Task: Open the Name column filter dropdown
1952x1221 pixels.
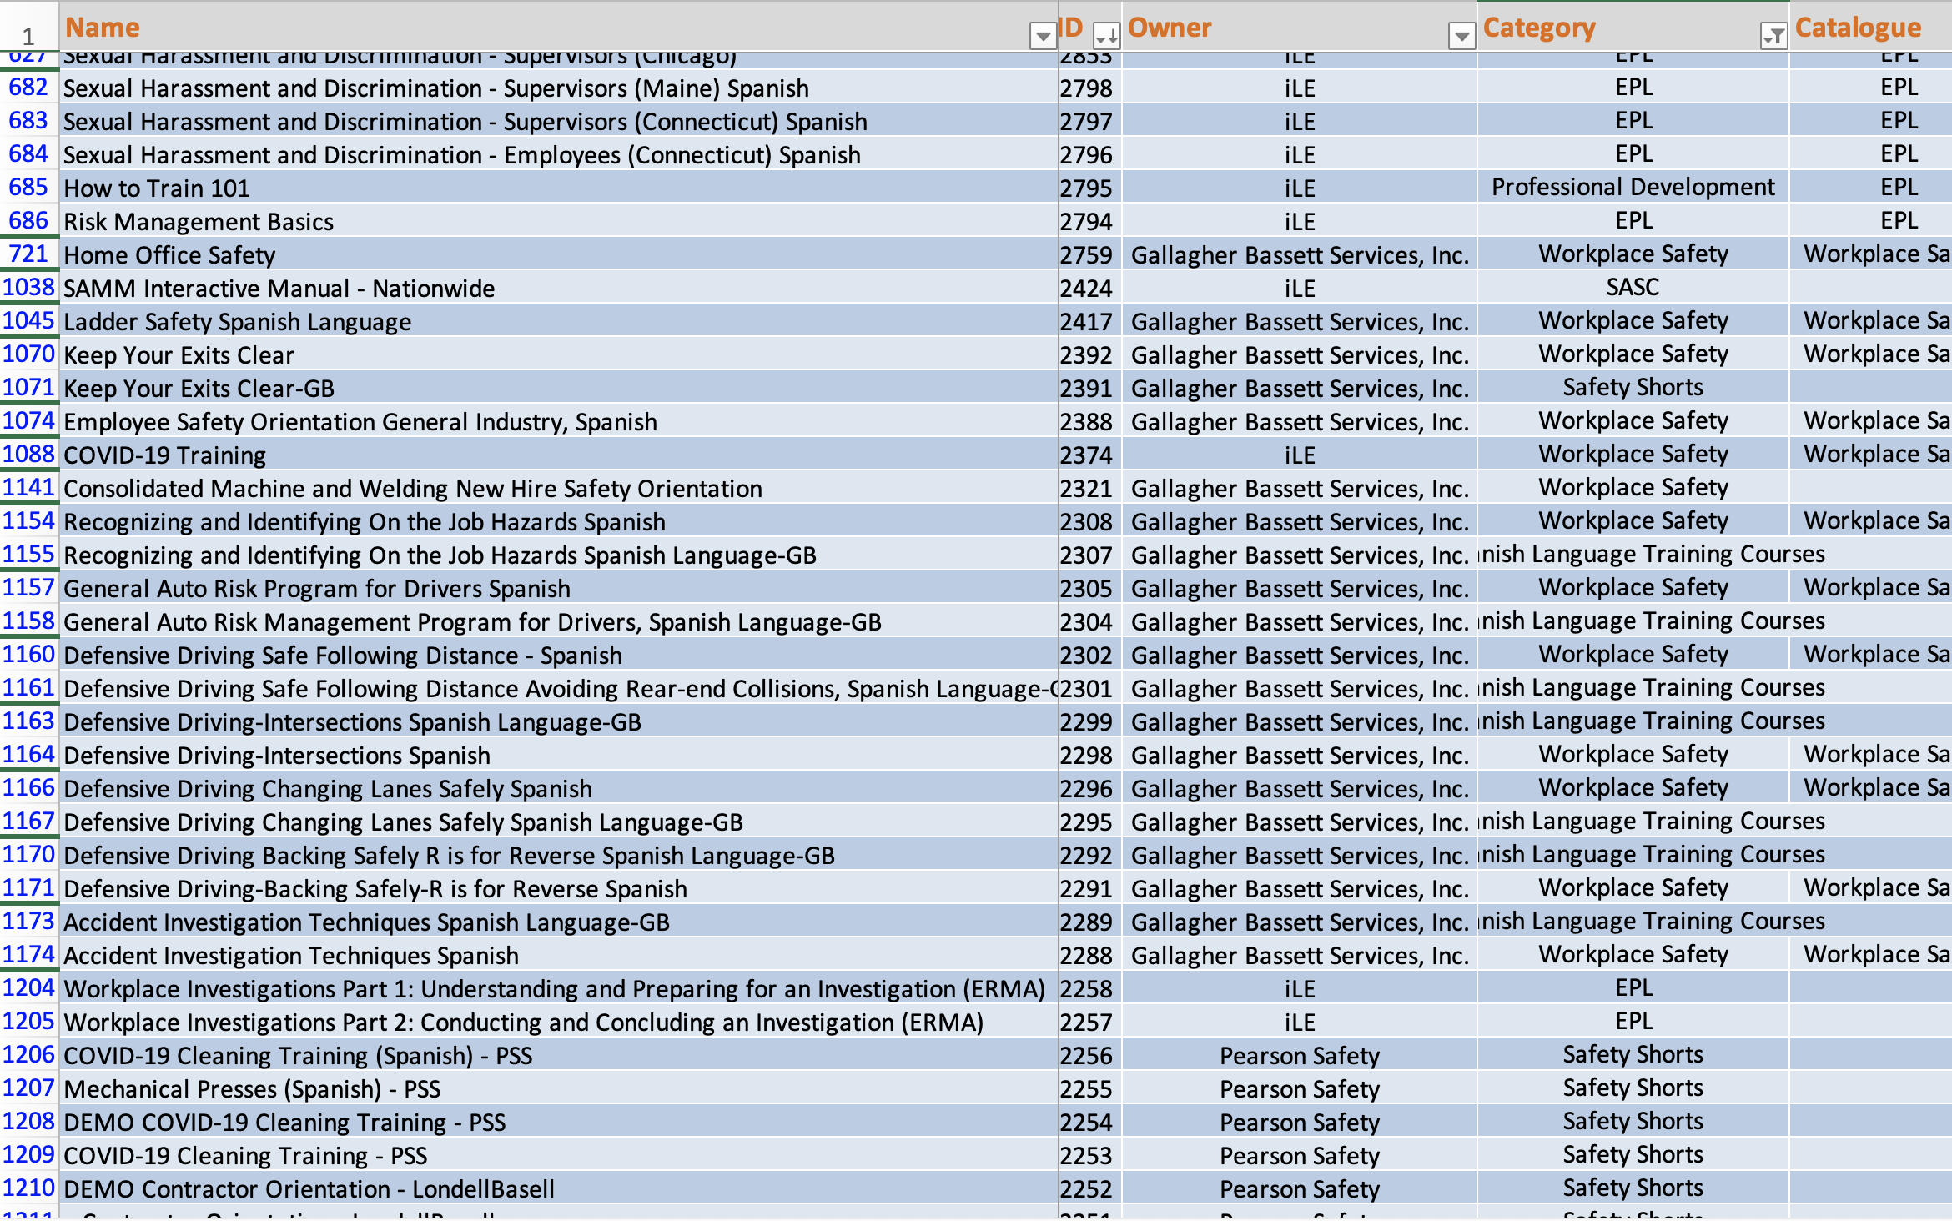Action: 1042,36
